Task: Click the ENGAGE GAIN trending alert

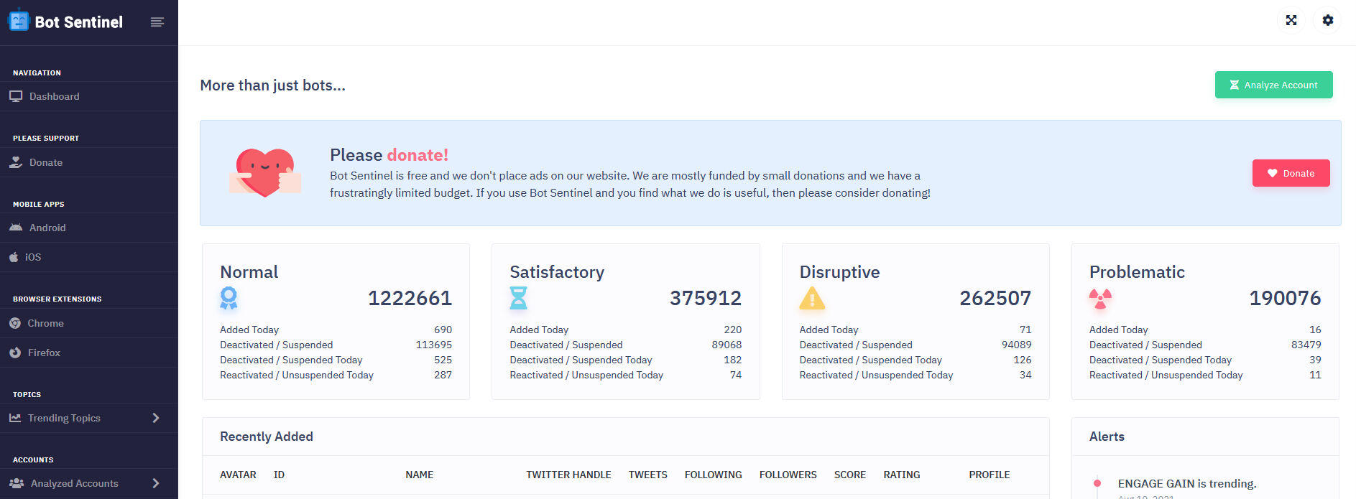Action: pos(1186,484)
